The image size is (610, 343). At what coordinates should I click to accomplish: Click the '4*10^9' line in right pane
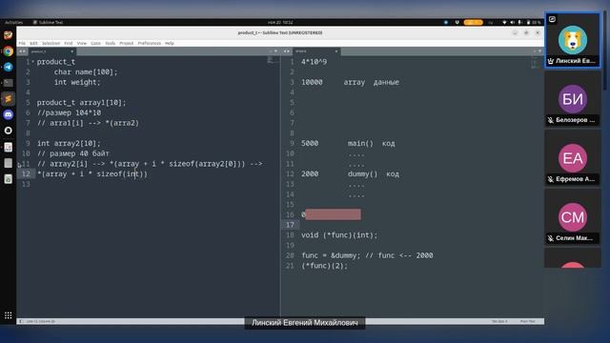[x=314, y=62]
